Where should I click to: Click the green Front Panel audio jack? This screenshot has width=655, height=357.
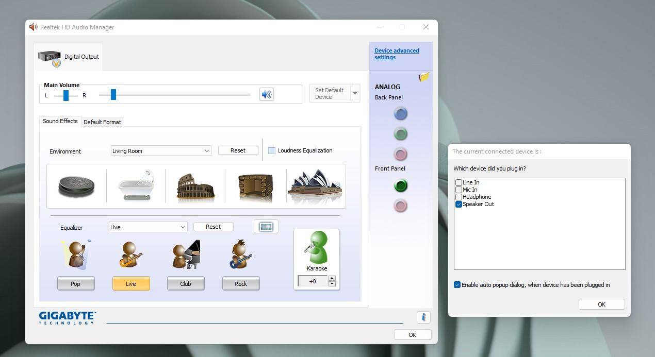401,185
